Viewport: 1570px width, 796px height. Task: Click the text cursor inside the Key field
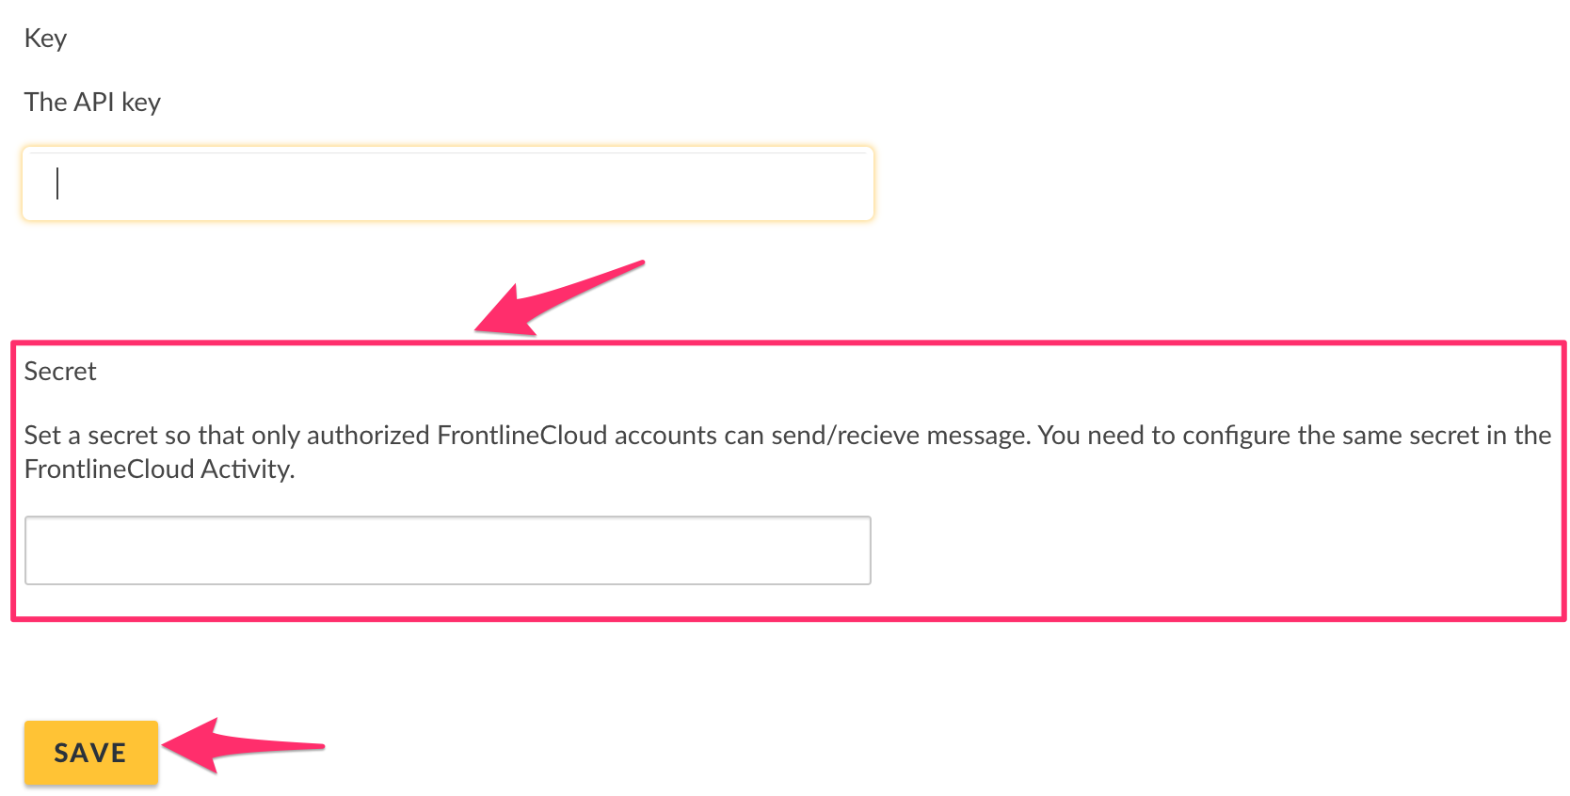coord(57,183)
